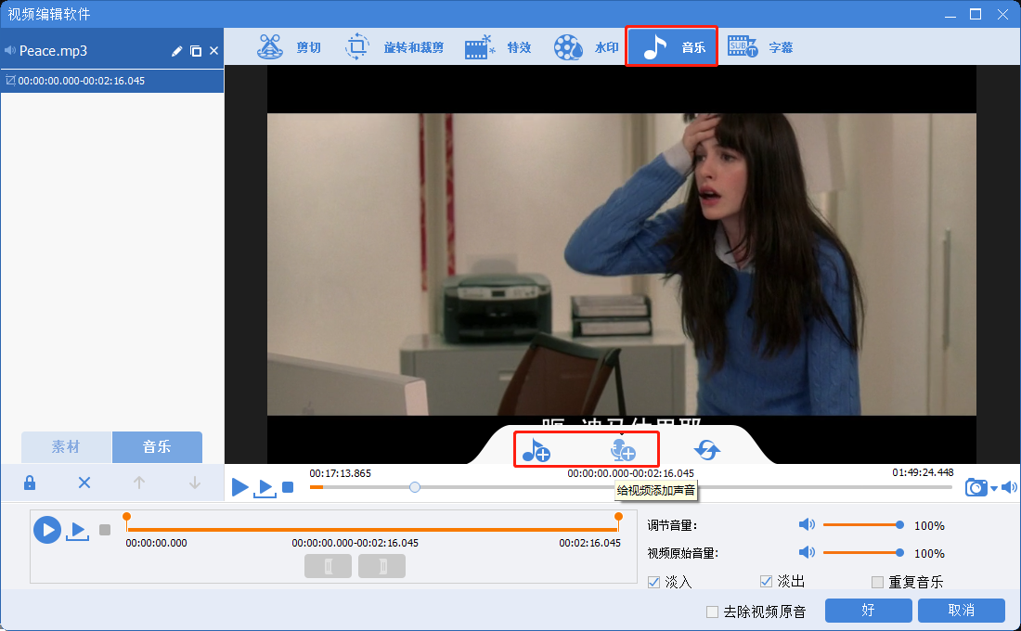Viewport: 1021px width, 631px height.
Task: Move item up with the up arrow
Action: tap(138, 483)
